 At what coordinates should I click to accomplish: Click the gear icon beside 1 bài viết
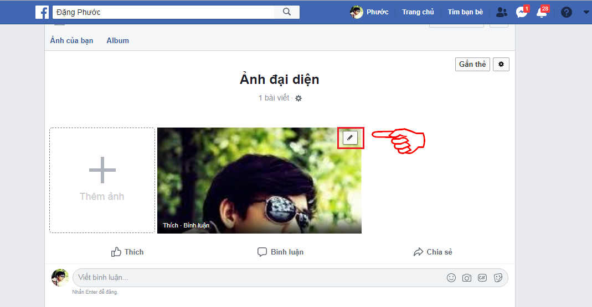298,98
